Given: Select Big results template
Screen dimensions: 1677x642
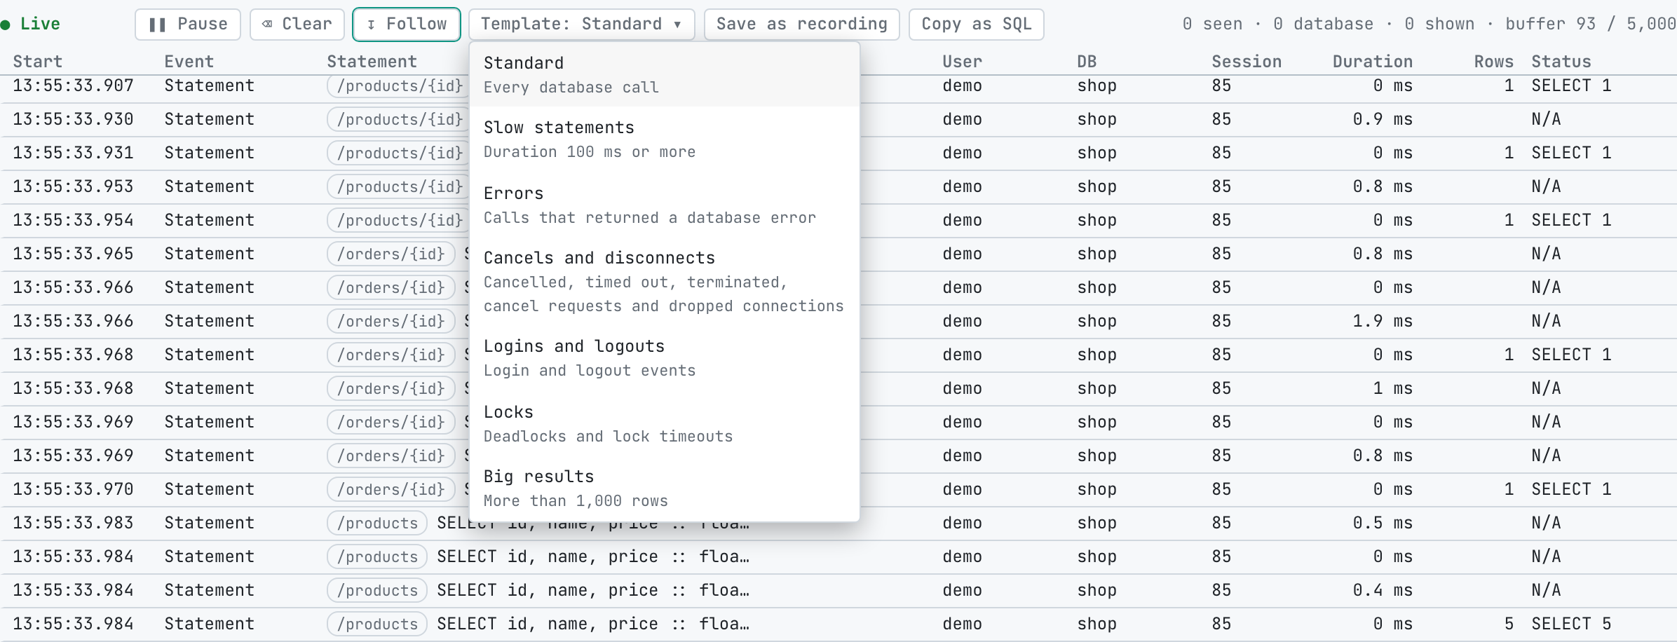Looking at the screenshot, I should (665, 489).
